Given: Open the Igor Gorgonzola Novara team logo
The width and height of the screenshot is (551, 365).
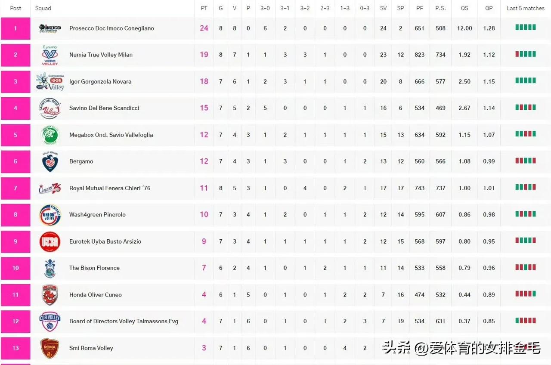Looking at the screenshot, I should pos(50,81).
